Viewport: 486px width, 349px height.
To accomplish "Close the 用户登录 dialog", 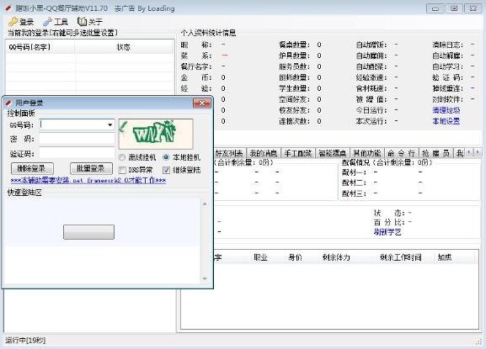I will pos(202,103).
